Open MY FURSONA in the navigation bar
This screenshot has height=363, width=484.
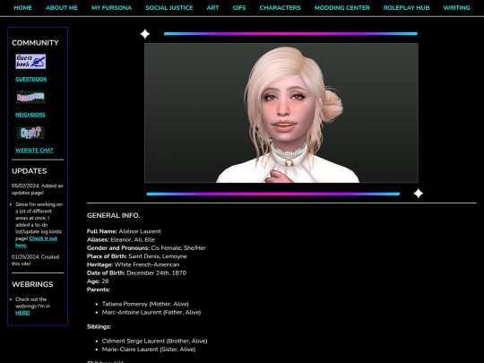(111, 8)
